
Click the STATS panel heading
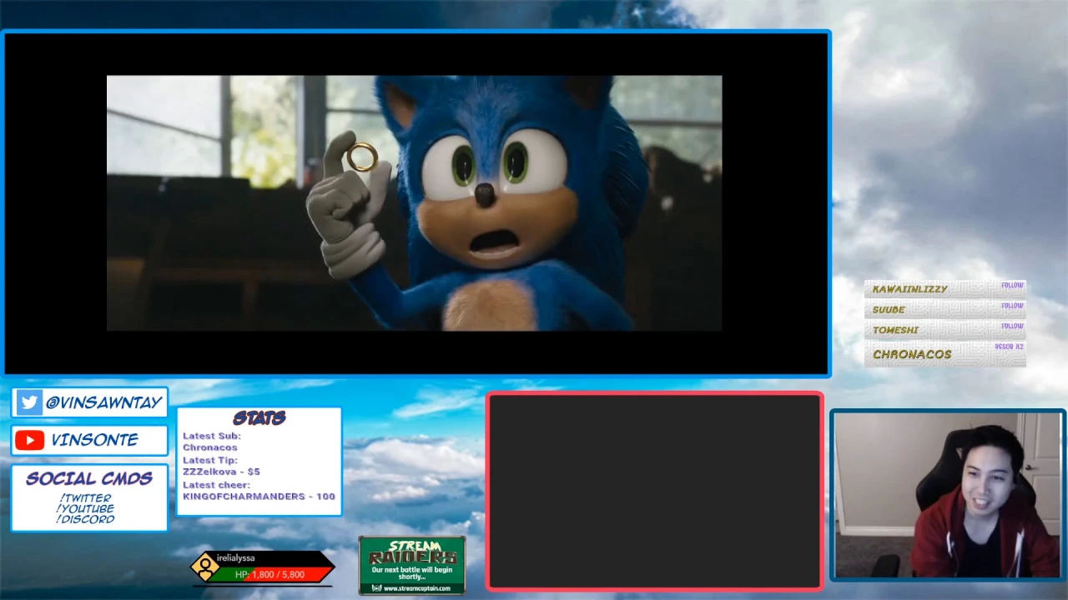pyautogui.click(x=259, y=418)
